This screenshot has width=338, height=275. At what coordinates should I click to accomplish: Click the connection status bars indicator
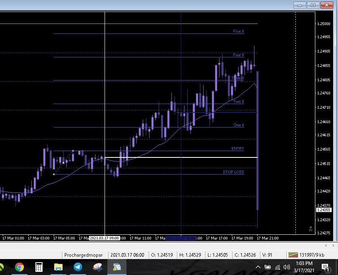point(293,255)
